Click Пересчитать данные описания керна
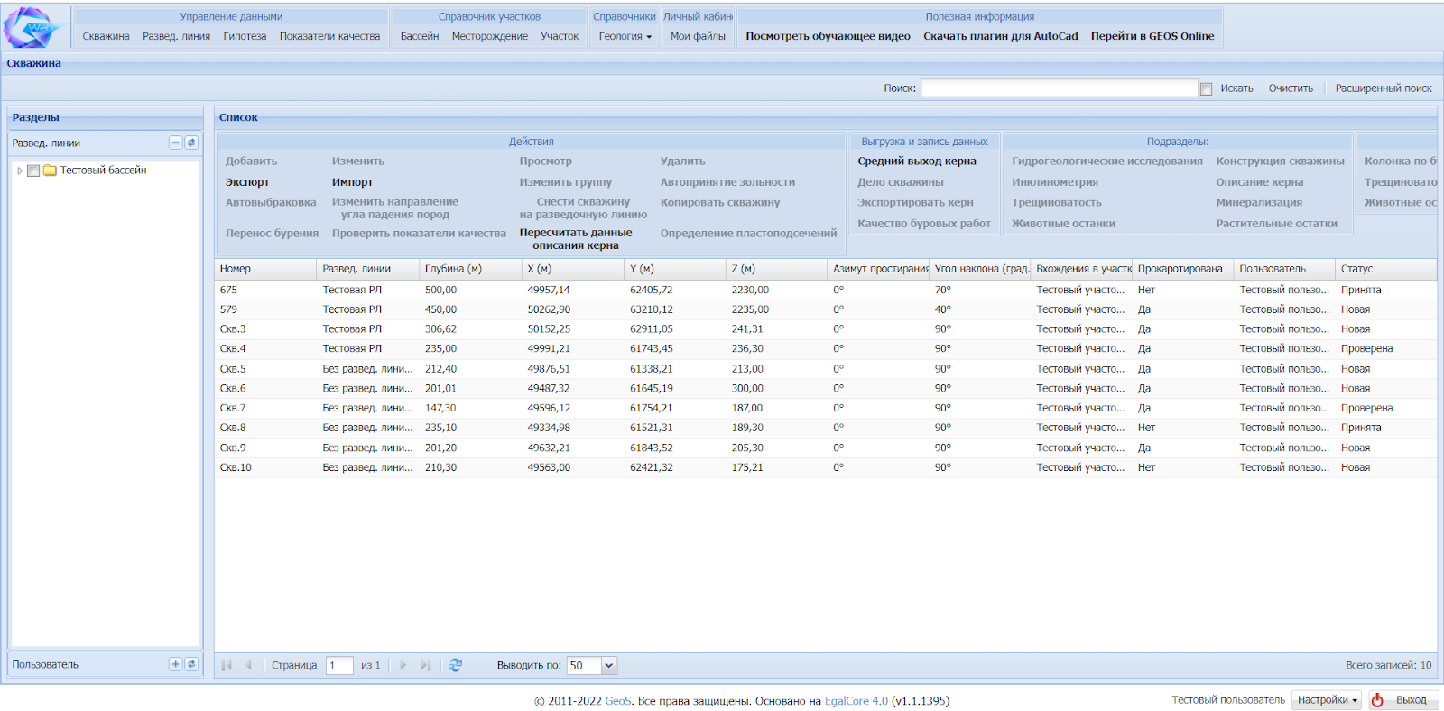This screenshot has width=1444, height=711. pyautogui.click(x=576, y=239)
